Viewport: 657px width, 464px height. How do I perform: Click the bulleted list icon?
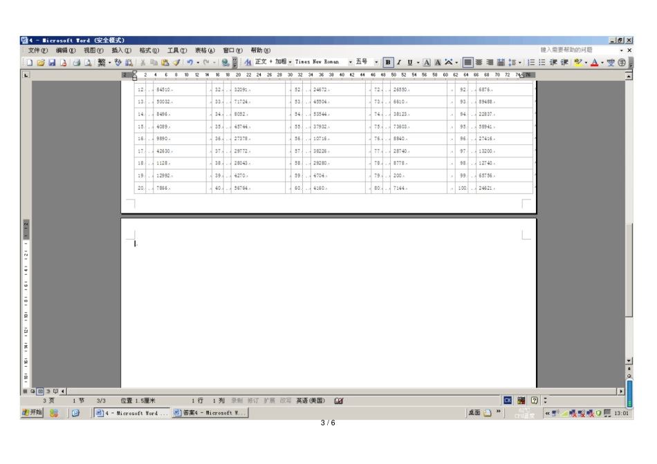pos(542,62)
